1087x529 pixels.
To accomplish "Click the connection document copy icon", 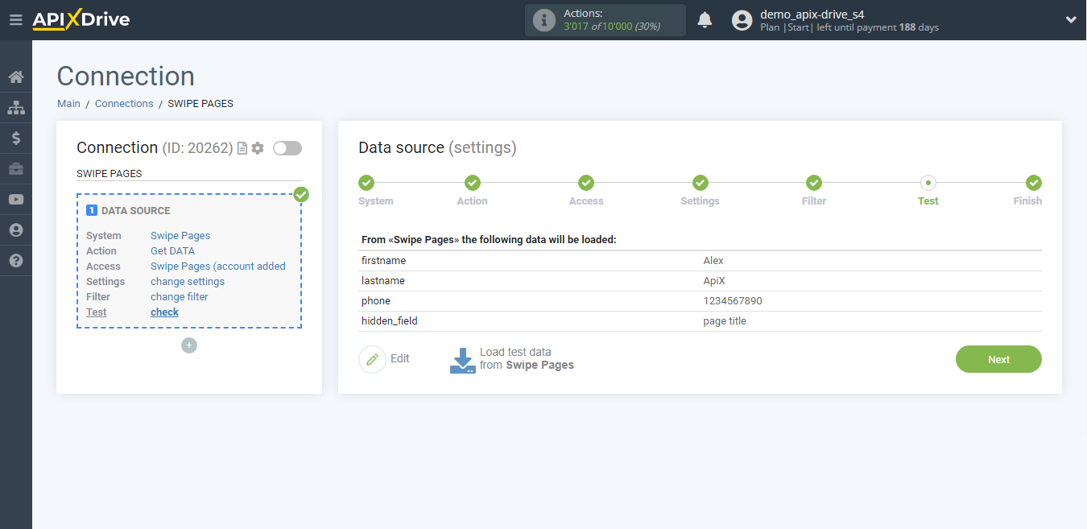I will [x=242, y=148].
